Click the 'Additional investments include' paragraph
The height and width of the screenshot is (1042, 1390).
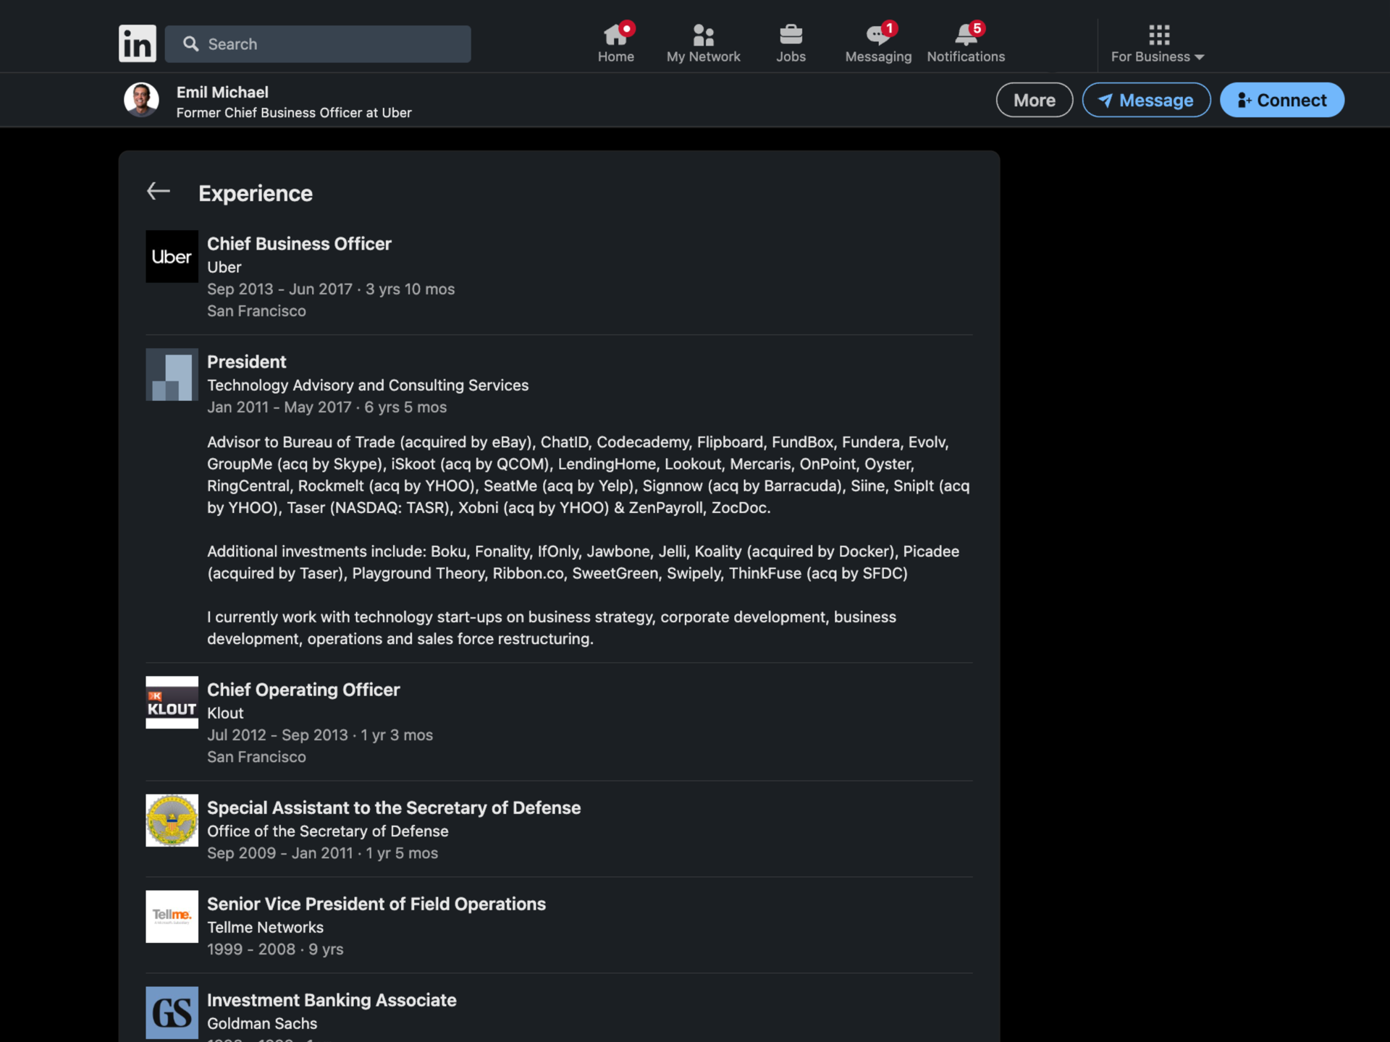[583, 562]
